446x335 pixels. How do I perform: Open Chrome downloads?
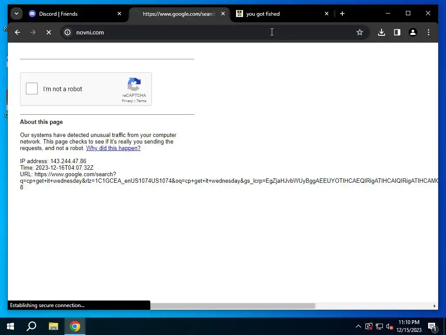click(x=382, y=32)
